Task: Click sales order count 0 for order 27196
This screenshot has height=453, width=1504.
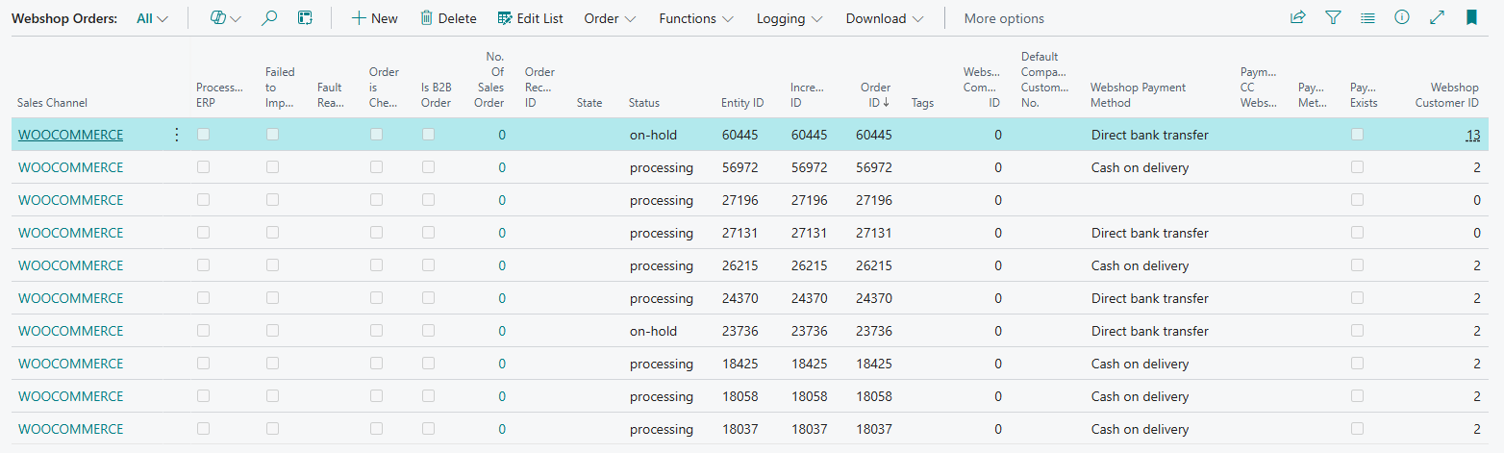Action: pos(502,201)
